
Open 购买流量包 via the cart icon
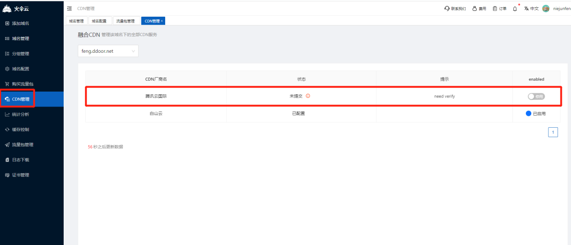pos(7,84)
